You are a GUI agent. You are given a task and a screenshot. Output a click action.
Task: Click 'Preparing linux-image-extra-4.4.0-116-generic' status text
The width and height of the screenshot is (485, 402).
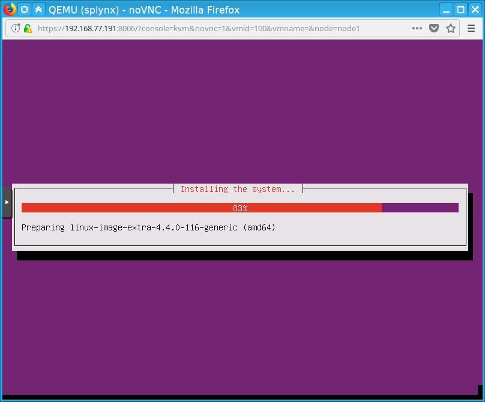point(148,227)
